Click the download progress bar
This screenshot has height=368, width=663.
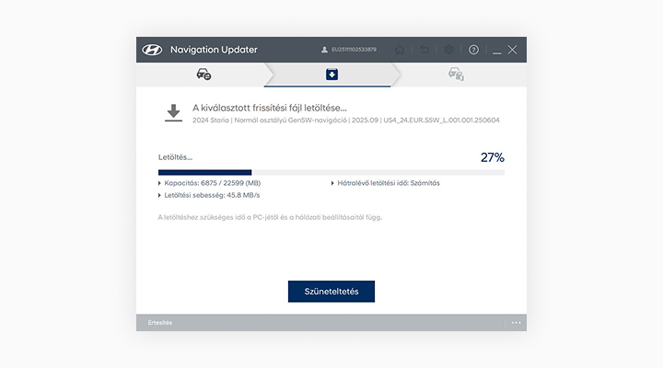[331, 172]
